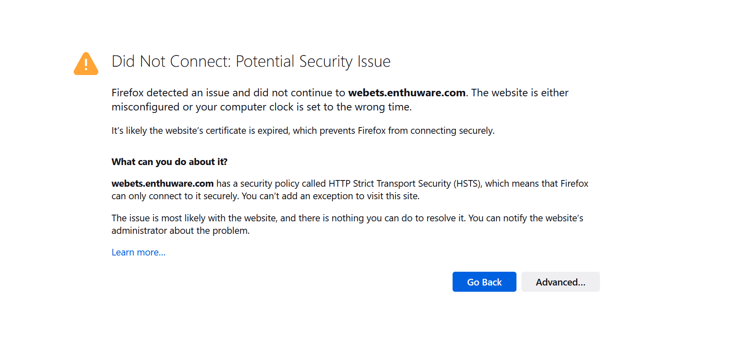The width and height of the screenshot is (744, 338).
Task: Click the words "Did Not Connect" in the title
Action: coord(170,61)
